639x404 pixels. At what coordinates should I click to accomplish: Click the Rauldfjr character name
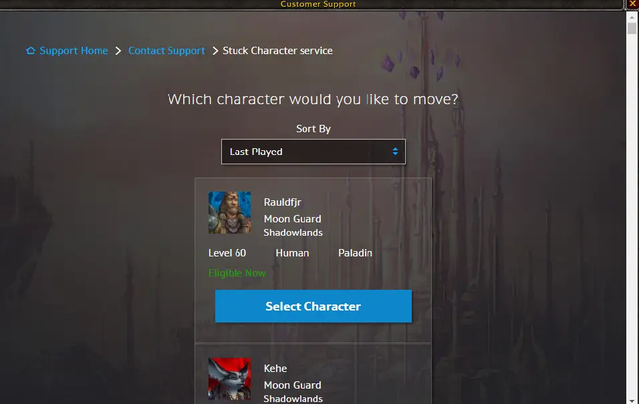pyautogui.click(x=283, y=202)
